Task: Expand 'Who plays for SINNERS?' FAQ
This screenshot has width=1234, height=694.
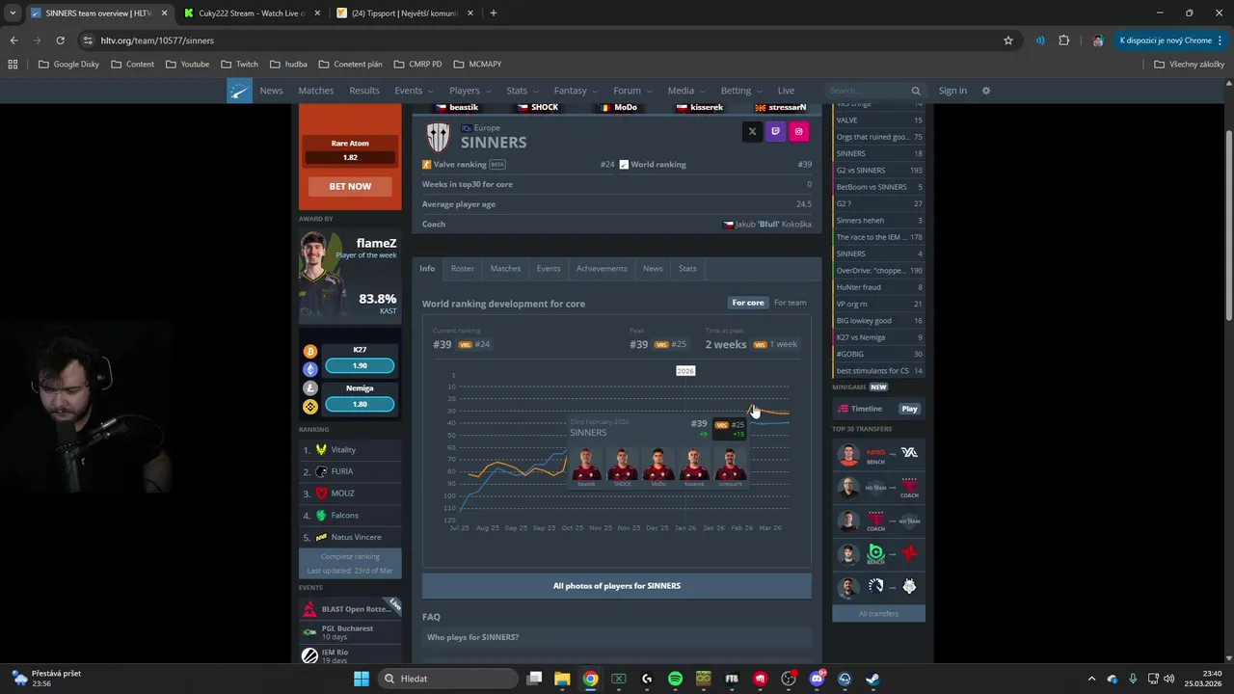Action: pyautogui.click(x=617, y=637)
